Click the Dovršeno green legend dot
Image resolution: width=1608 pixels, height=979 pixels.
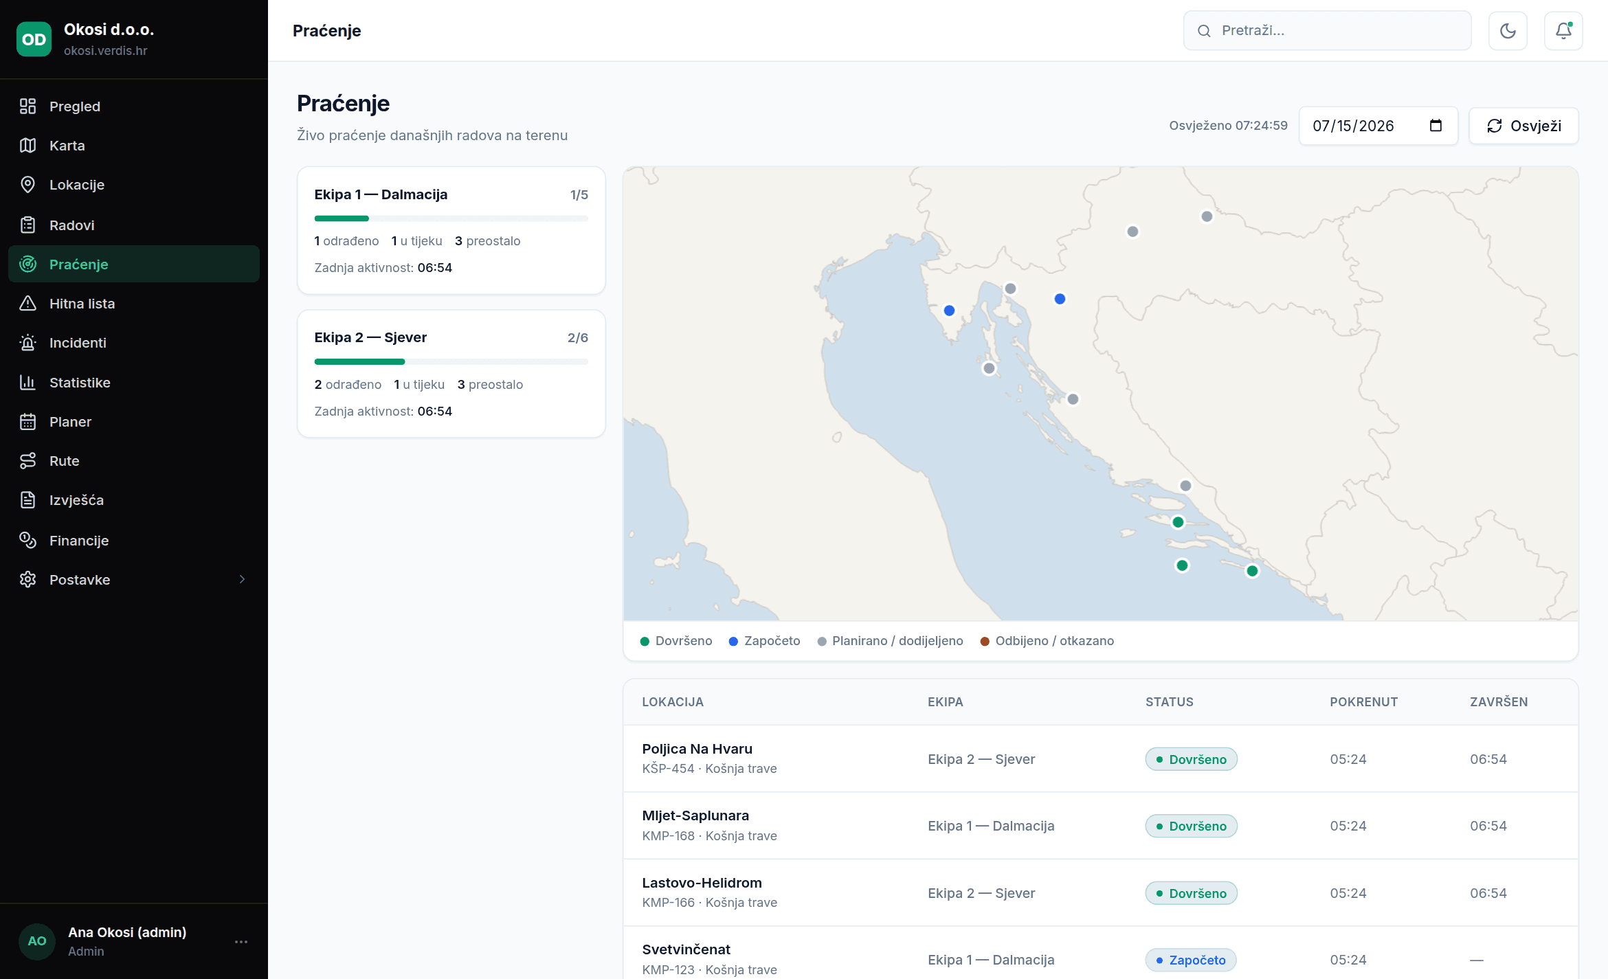tap(645, 641)
